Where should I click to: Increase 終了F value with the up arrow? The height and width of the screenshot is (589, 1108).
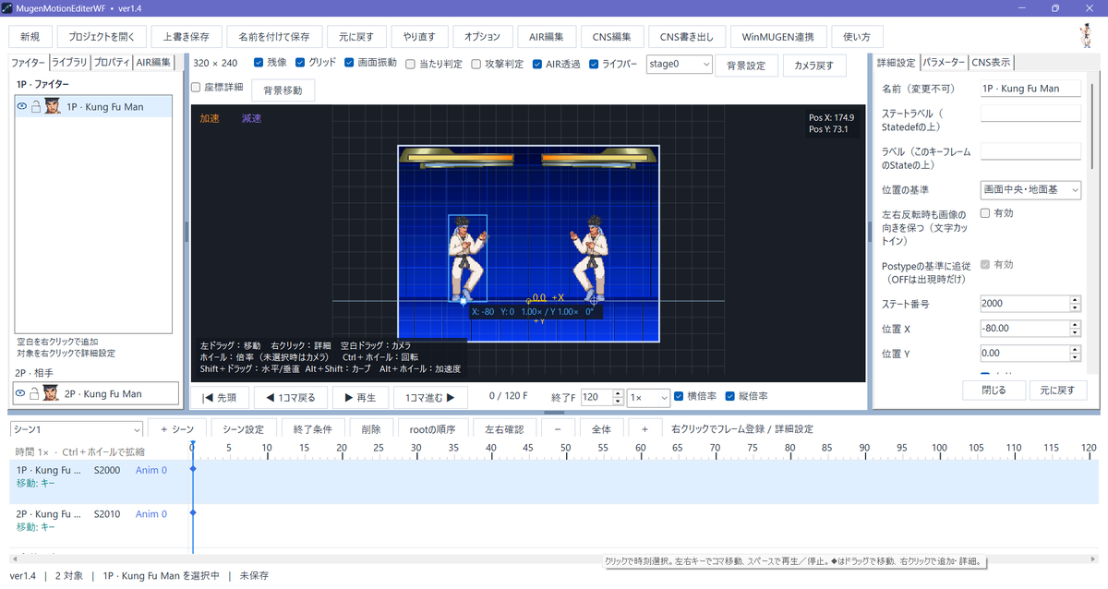(x=616, y=393)
